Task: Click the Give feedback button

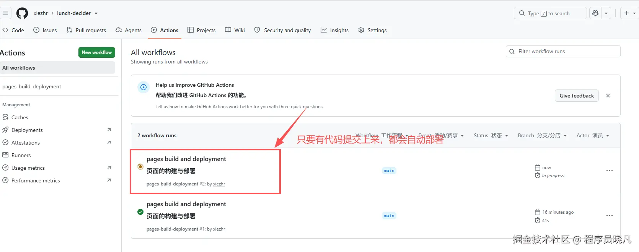Action: point(577,96)
